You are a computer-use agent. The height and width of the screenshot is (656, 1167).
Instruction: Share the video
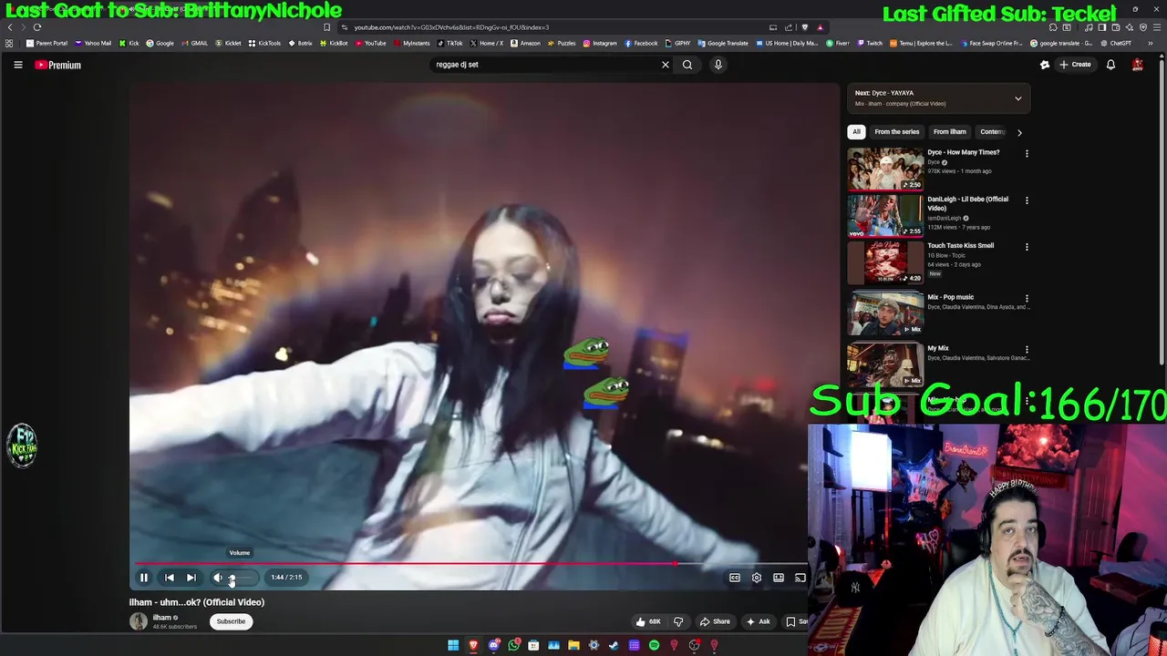[x=715, y=621]
